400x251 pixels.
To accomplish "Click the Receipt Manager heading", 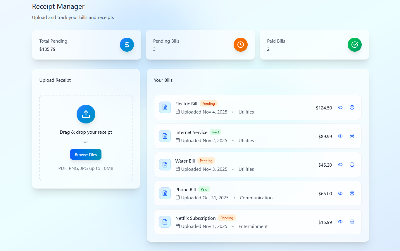I will (x=58, y=6).
